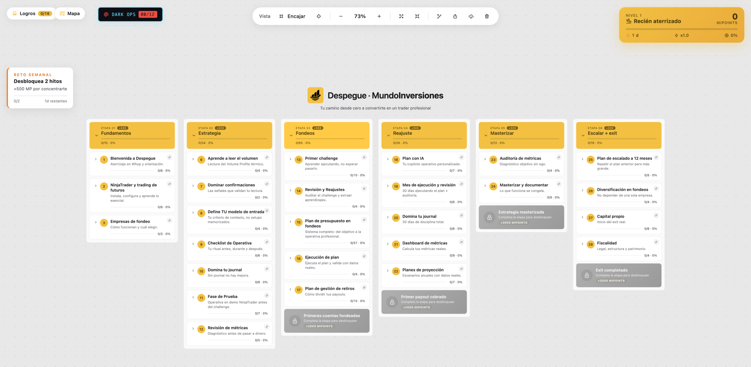Click the Nivel 1 level progress bar
The height and width of the screenshot is (367, 751).
point(681,29)
